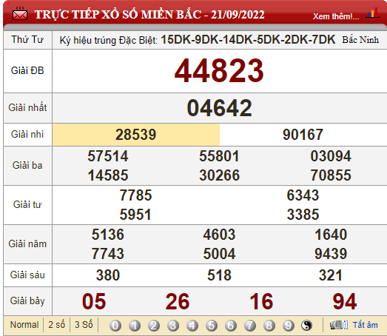This screenshot has width=387, height=336.
Task: Click the special prize number 44823
Action: click(x=219, y=70)
